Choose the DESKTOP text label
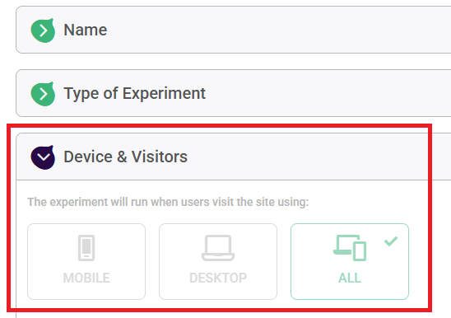This screenshot has height=318, width=451. click(218, 278)
